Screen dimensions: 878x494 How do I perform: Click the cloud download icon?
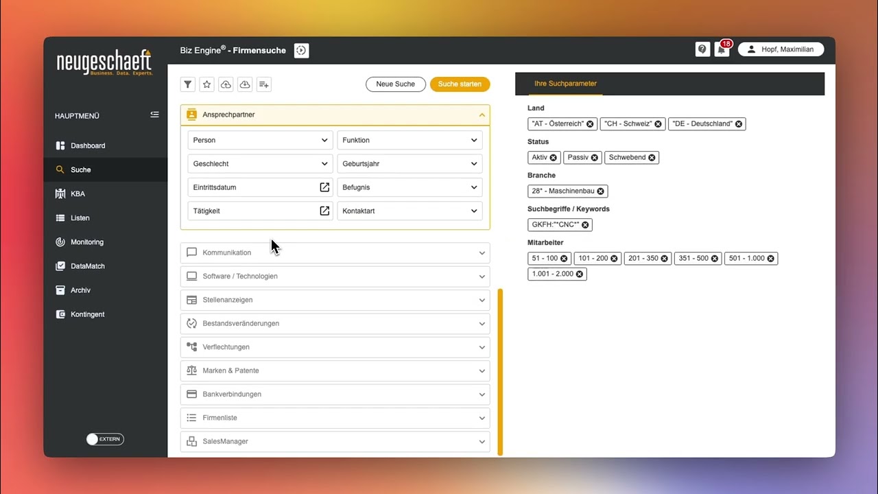click(245, 84)
